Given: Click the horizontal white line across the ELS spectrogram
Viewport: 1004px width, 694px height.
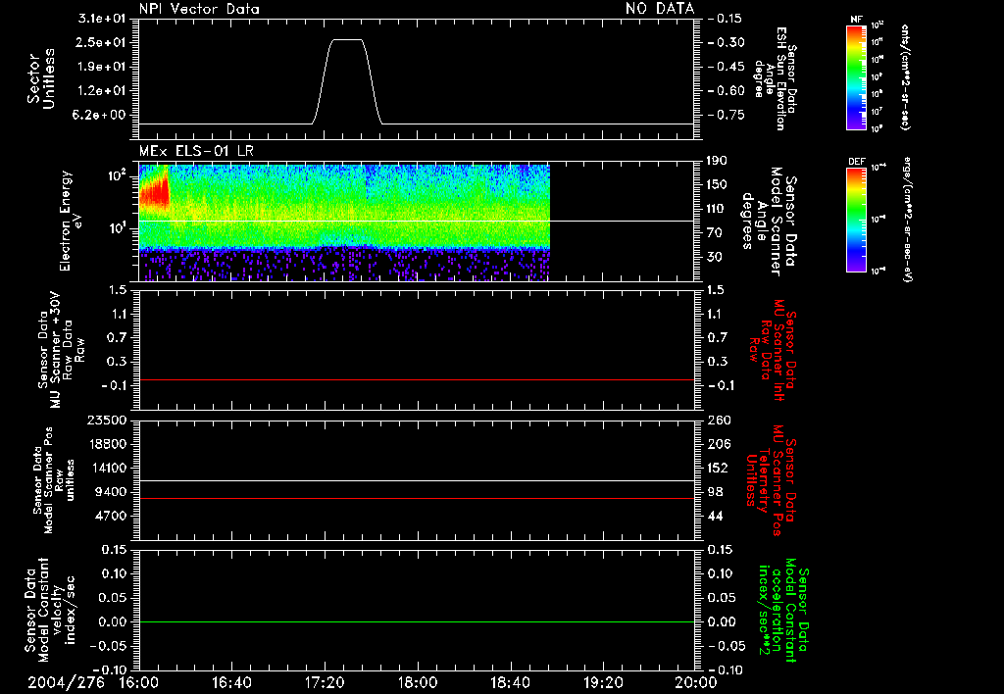Looking at the screenshot, I should click(x=416, y=221).
